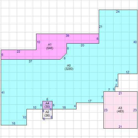Click the 37 dimension label
The height and width of the screenshot is (138, 138).
30,61
